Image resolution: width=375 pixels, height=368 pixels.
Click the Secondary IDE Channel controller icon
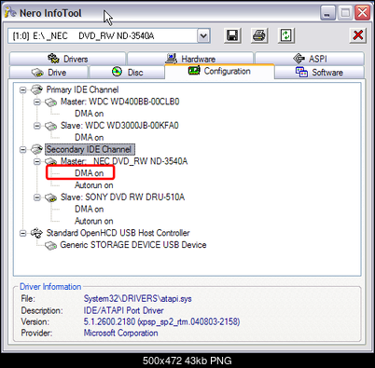(x=36, y=149)
